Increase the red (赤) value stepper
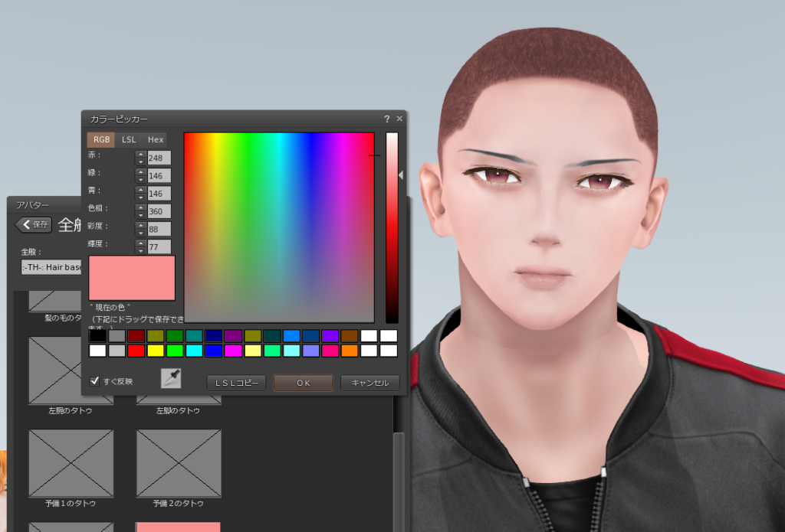785x532 pixels. (141, 154)
